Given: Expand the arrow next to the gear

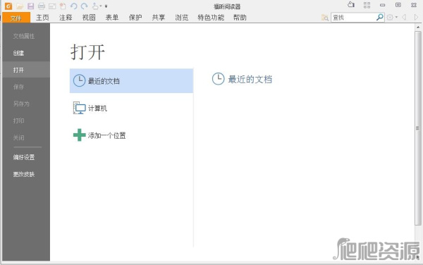Looking at the screenshot, I should 396,17.
